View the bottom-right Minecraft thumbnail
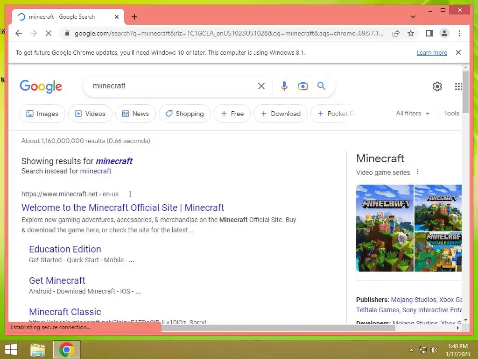The image size is (478, 359). (x=438, y=252)
